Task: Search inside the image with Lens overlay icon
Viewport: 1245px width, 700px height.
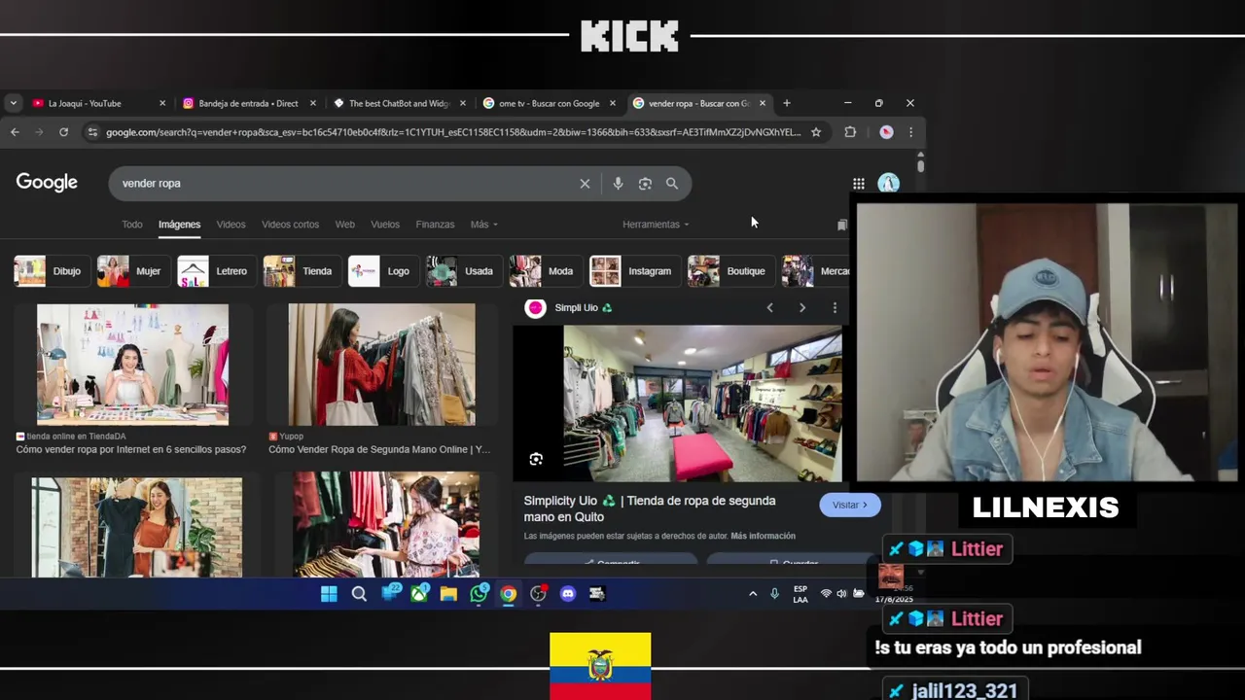Action: pyautogui.click(x=536, y=459)
